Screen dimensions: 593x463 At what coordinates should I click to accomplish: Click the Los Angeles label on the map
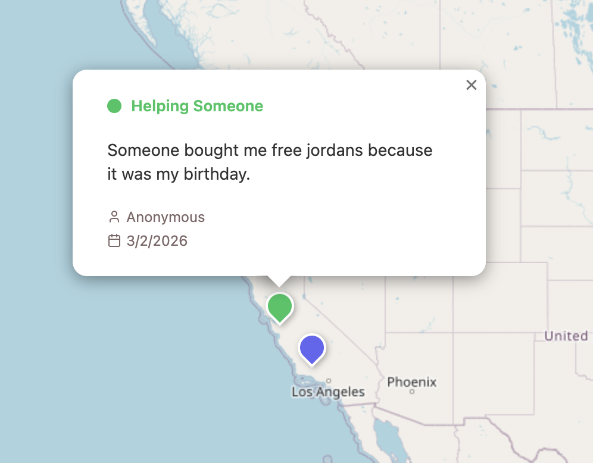[328, 392]
